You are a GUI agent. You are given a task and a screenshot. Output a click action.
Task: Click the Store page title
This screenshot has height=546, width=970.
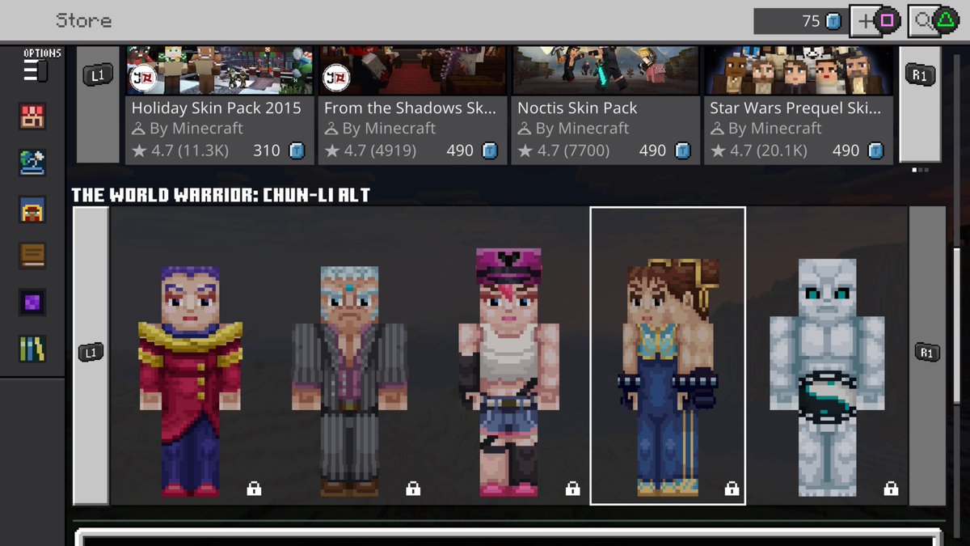pos(84,20)
